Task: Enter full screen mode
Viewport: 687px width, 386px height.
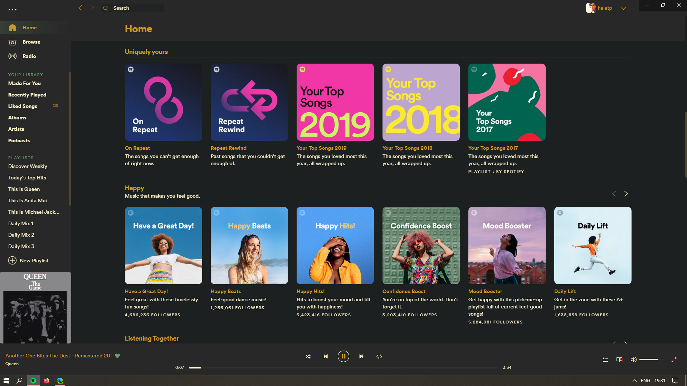Action: point(674,360)
